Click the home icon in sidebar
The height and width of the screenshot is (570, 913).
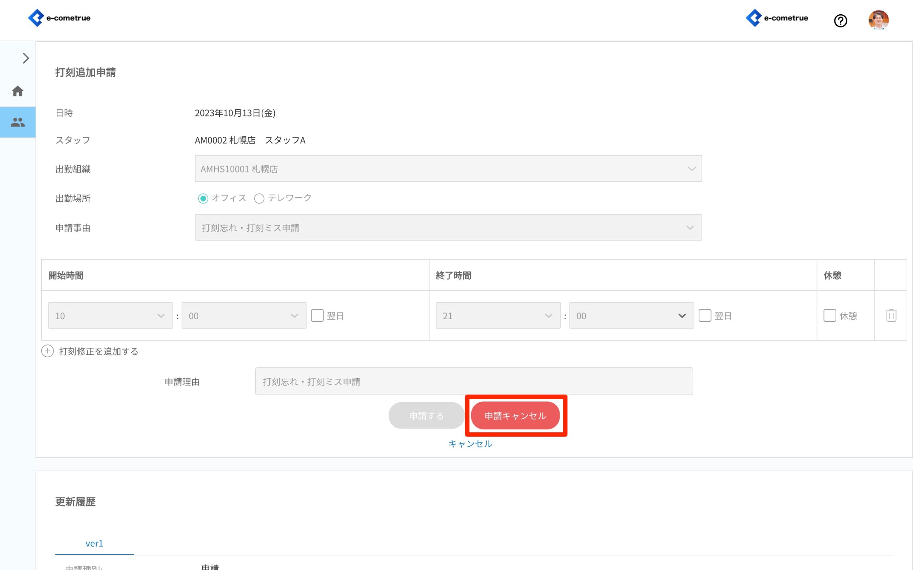coord(18,91)
